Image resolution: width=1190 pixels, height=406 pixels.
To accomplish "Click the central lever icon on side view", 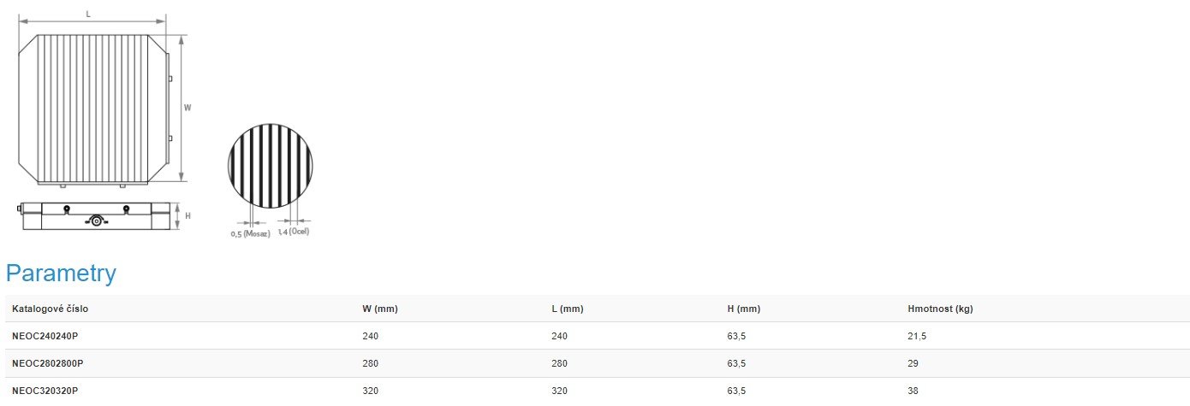I will pyautogui.click(x=96, y=221).
